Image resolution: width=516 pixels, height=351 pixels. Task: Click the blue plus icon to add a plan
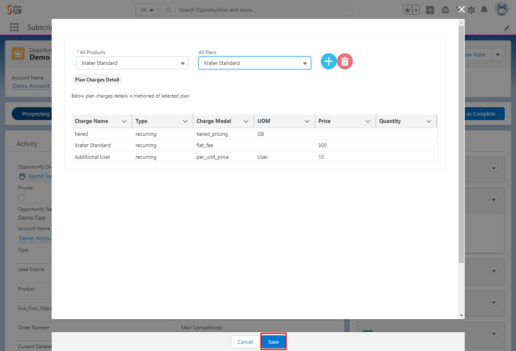click(x=328, y=61)
